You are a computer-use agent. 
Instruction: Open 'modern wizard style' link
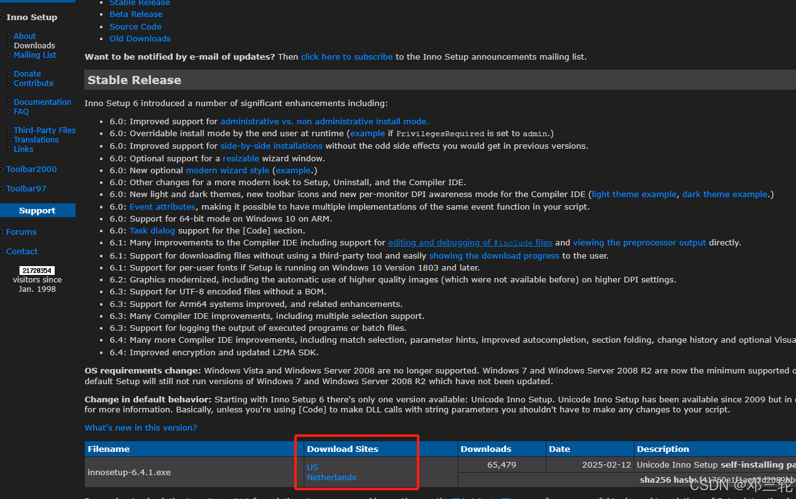click(x=228, y=170)
